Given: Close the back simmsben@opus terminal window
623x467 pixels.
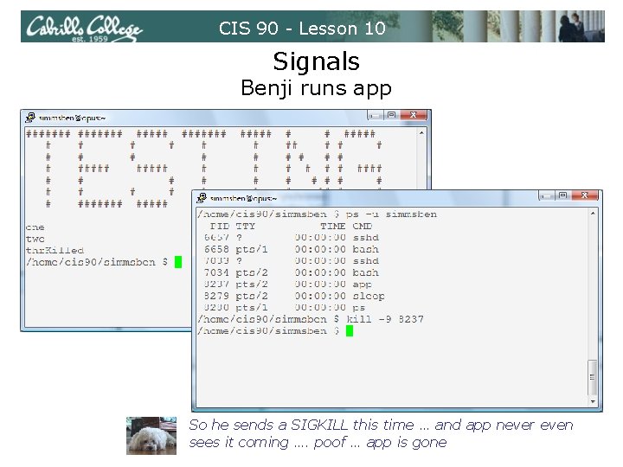Looking at the screenshot, I should [414, 115].
